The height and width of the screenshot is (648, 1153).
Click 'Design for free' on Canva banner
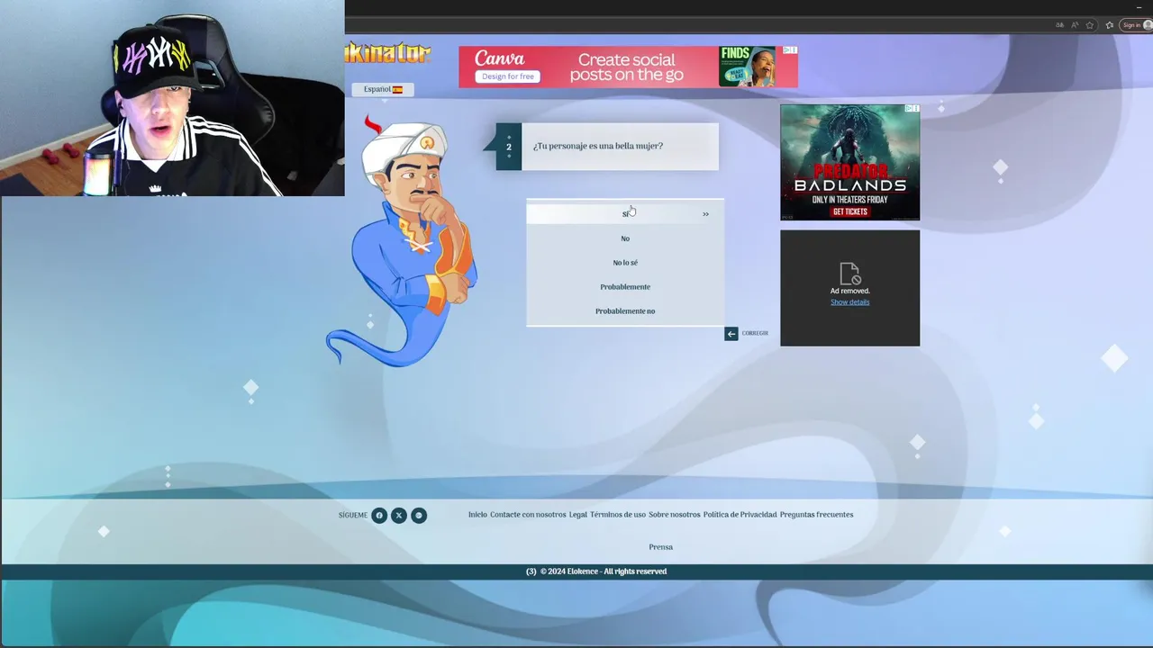point(508,76)
